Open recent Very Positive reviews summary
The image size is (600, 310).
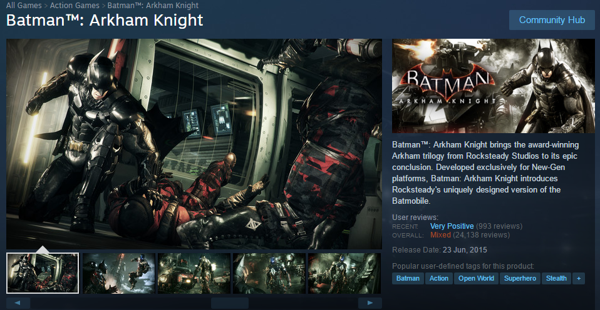click(452, 226)
